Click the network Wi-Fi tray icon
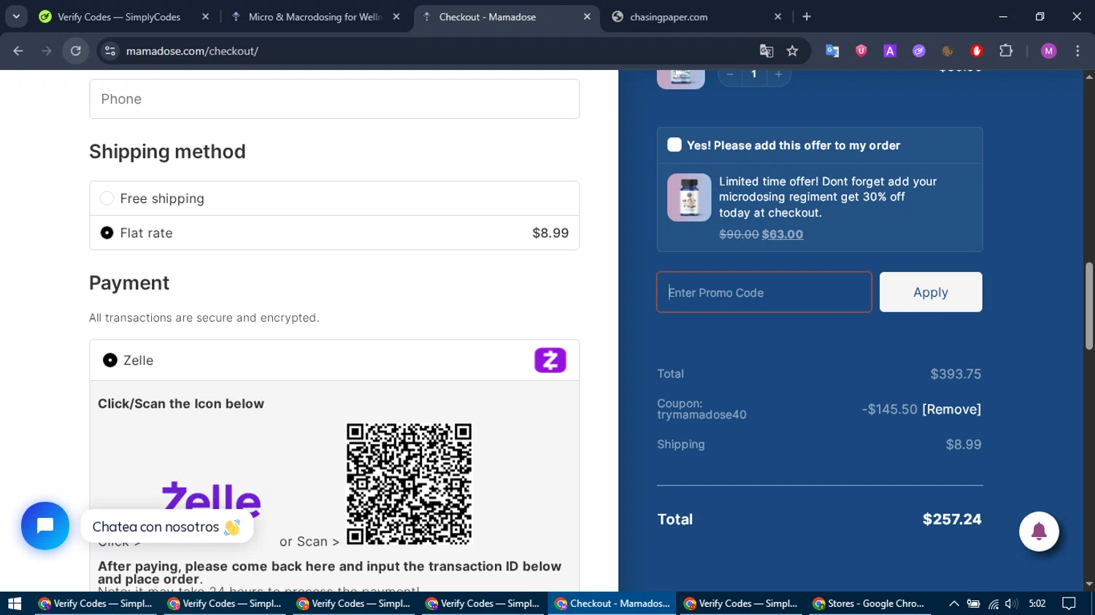The image size is (1095, 615). pos(994,603)
